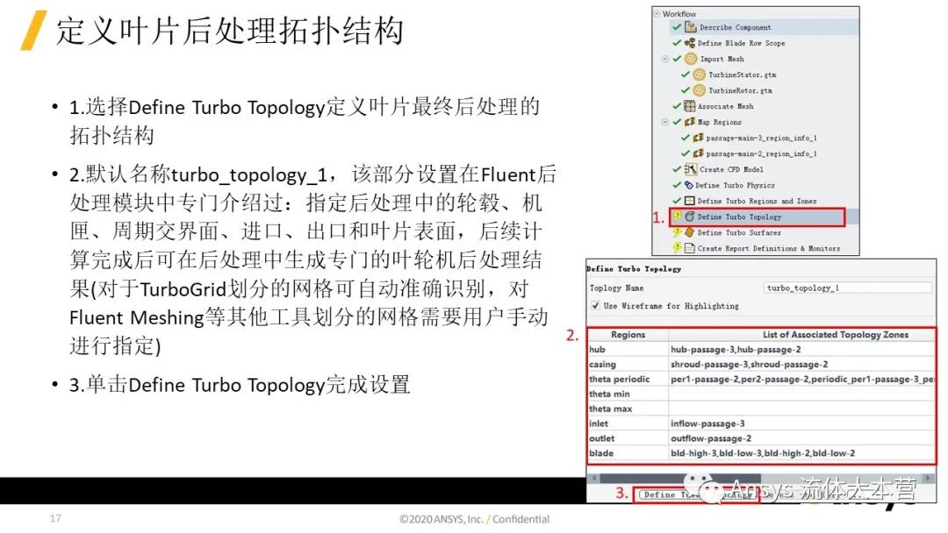Screen dimensions: 948x533
Task: Click the Define Turbo Physics icon
Action: [x=688, y=185]
